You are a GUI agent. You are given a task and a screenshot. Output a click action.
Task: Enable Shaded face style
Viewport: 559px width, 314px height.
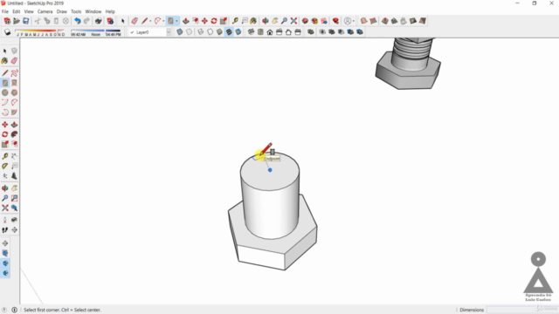pyautogui.click(x=219, y=32)
